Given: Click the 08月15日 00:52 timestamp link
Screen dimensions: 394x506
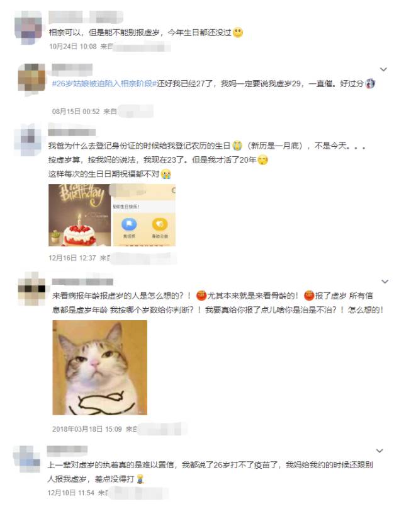Looking at the screenshot, I should coord(76,112).
